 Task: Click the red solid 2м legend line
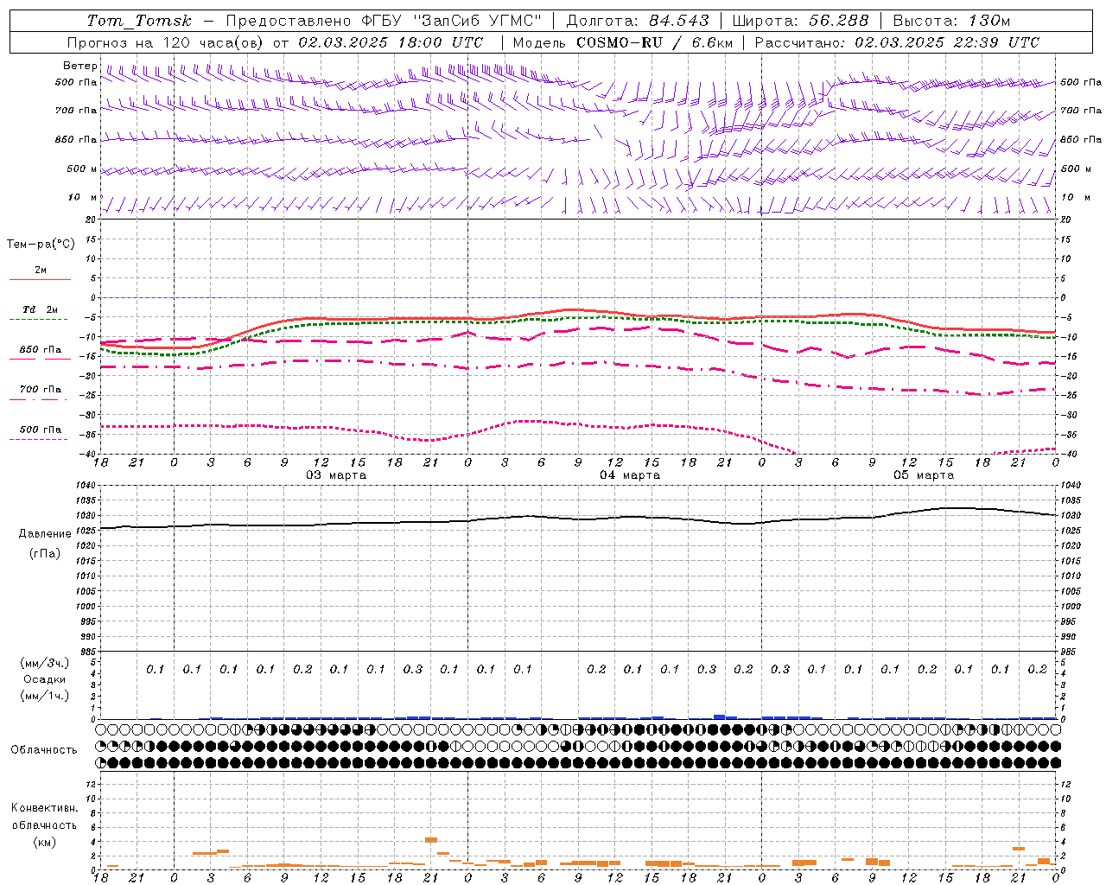[40, 279]
